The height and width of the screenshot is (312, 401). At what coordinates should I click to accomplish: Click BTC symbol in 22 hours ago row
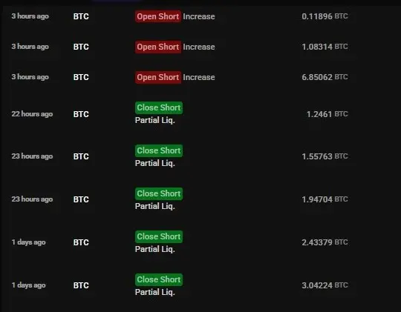tap(81, 114)
